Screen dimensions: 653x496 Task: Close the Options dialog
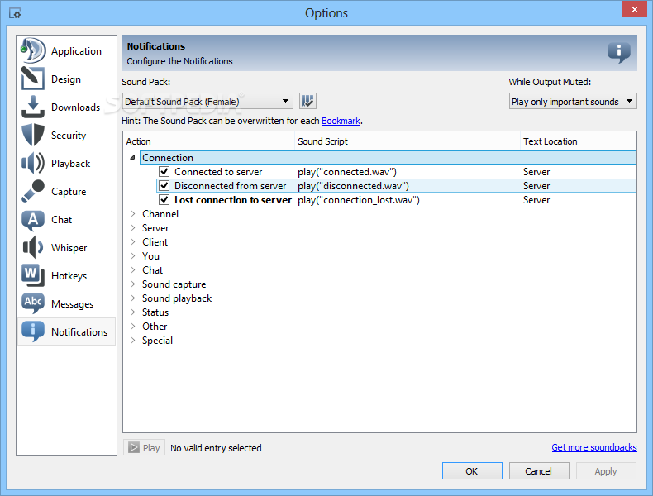click(634, 9)
